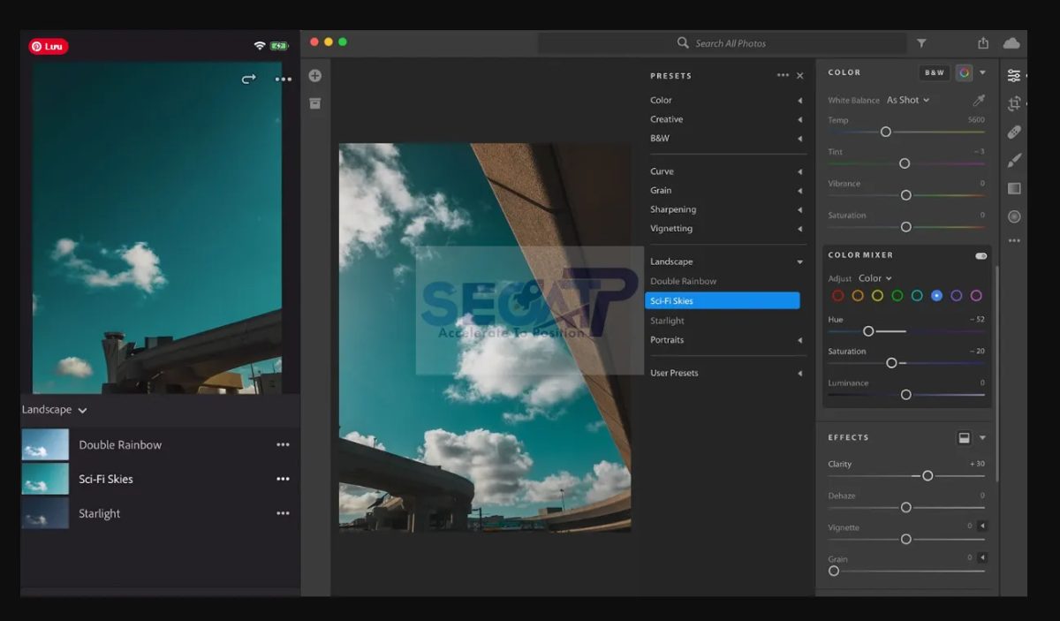1060x621 pixels.
Task: Select the Masking Brush tool
Action: coord(1014,160)
